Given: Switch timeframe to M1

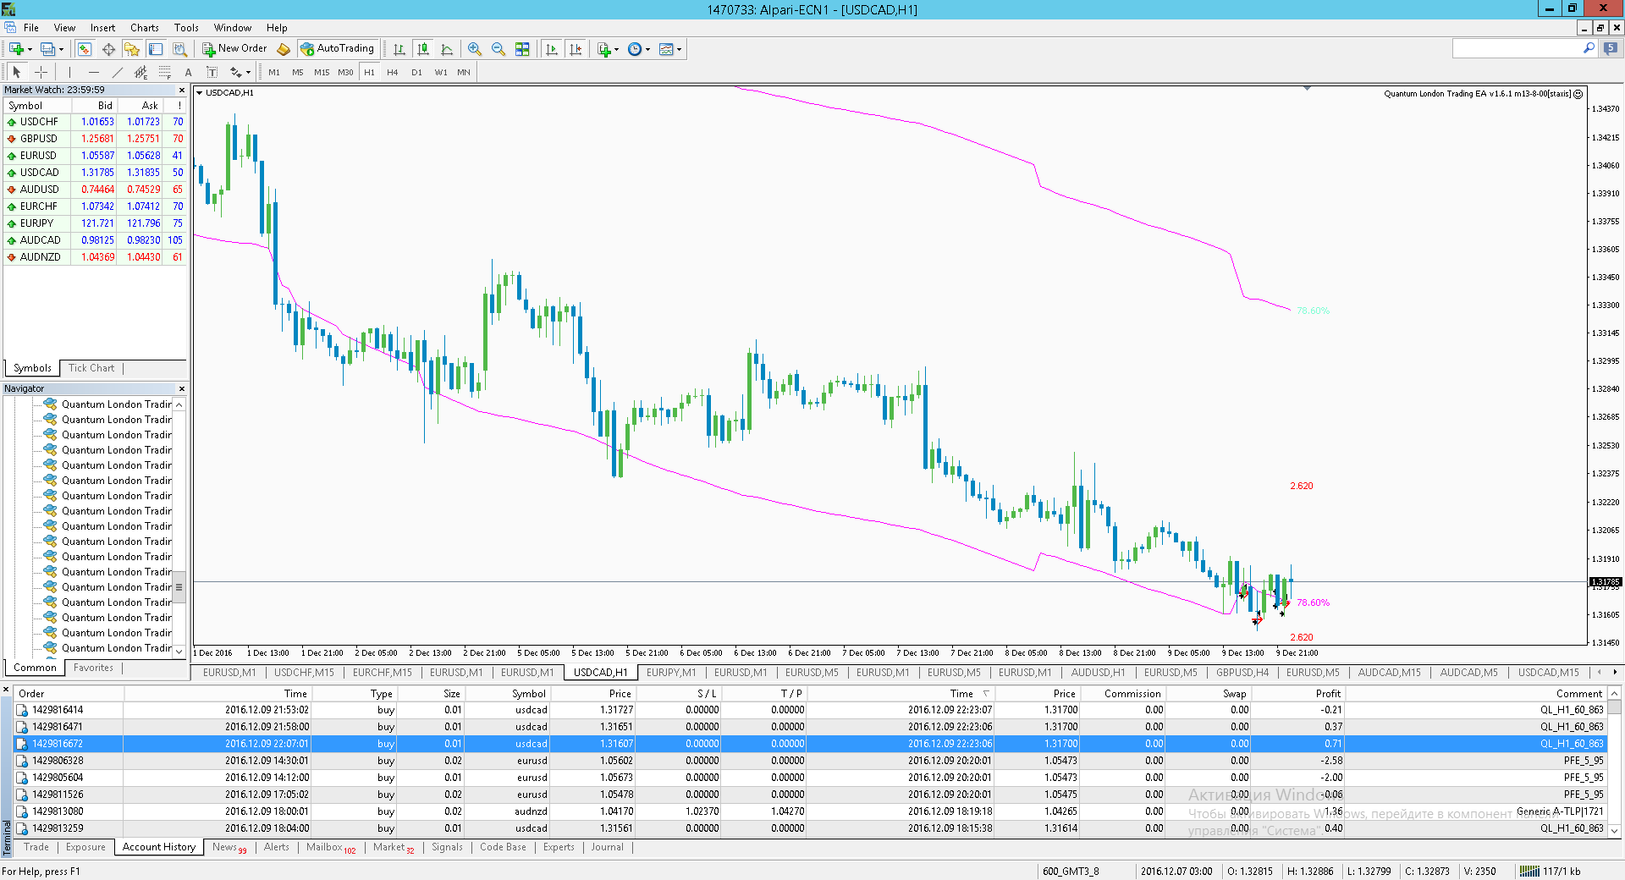Looking at the screenshot, I should pyautogui.click(x=274, y=72).
